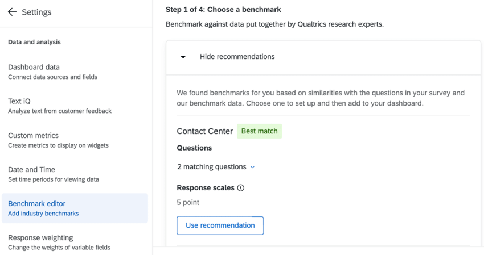Image resolution: width=484 pixels, height=255 pixels.
Task: Click the info icon next to Response scales
Action: (x=241, y=188)
